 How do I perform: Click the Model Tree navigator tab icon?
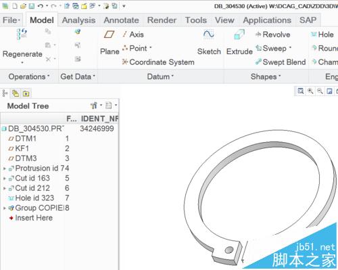5,93
